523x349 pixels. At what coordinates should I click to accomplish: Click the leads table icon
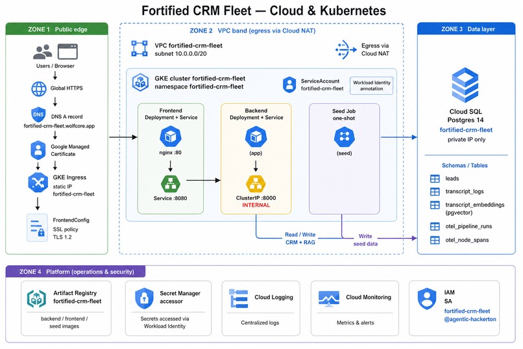[435, 179]
